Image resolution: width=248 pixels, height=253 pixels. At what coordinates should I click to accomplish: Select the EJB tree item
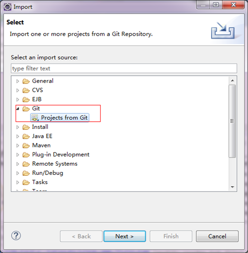(x=37, y=99)
